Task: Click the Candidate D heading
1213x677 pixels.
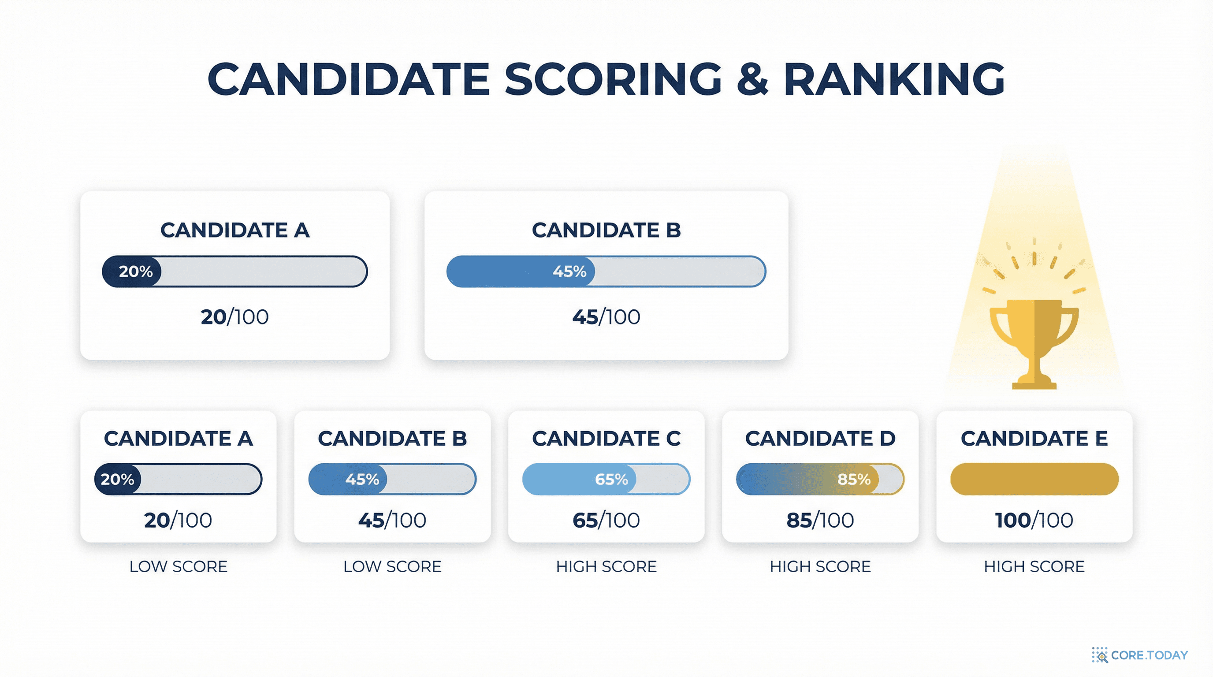Action: (820, 438)
